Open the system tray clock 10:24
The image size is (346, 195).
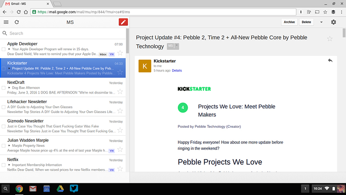pos(318,188)
